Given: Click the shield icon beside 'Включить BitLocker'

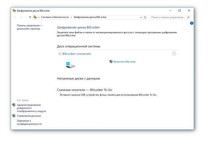Looking at the screenshot, I should pos(111,62).
